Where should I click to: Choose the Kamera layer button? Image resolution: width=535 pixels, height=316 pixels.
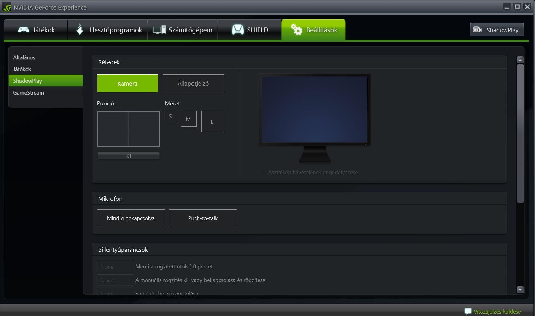coord(128,83)
